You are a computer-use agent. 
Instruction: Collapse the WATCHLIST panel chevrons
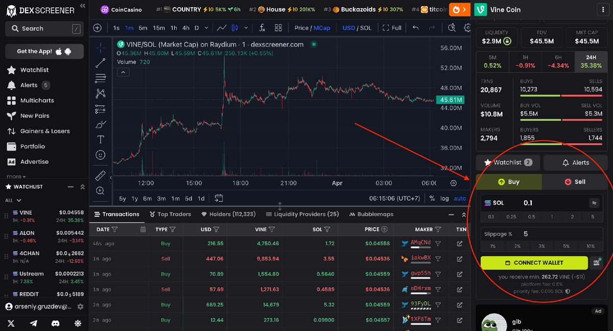(83, 187)
